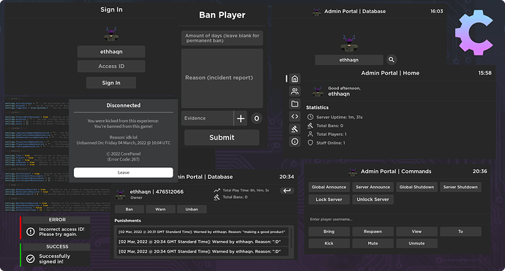
Task: Click the CorePanel gear logo
Action: 474,32
